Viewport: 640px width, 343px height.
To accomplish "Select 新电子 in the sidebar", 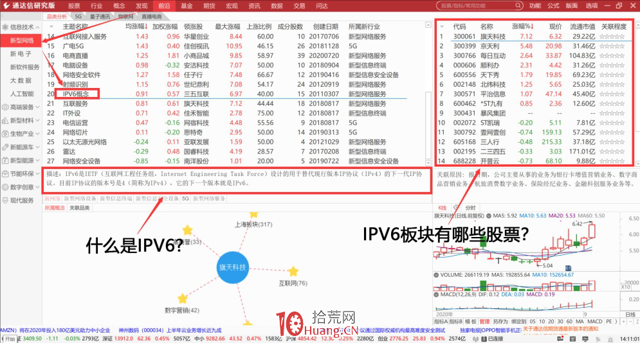I will point(21,54).
